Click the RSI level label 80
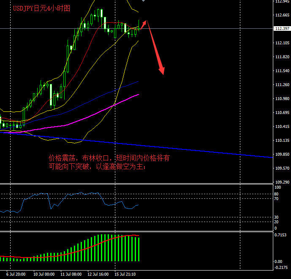The image size is (291, 279). pos(276,194)
